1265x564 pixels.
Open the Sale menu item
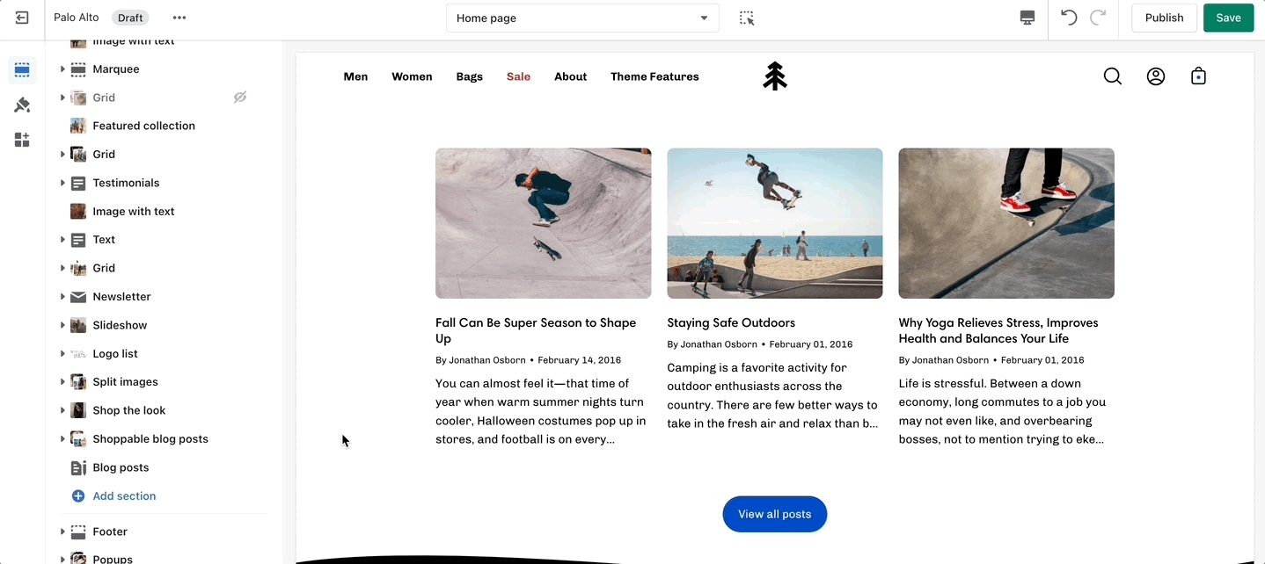tap(518, 76)
